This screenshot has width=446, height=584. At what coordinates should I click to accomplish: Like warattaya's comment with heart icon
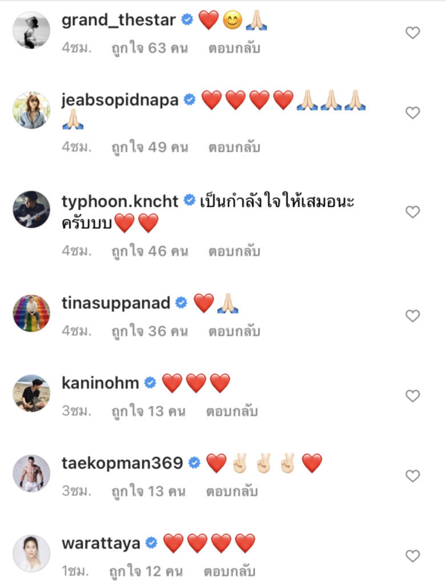412,555
